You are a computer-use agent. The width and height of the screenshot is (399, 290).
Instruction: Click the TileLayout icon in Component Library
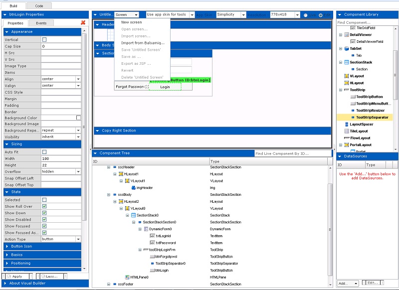click(346, 131)
